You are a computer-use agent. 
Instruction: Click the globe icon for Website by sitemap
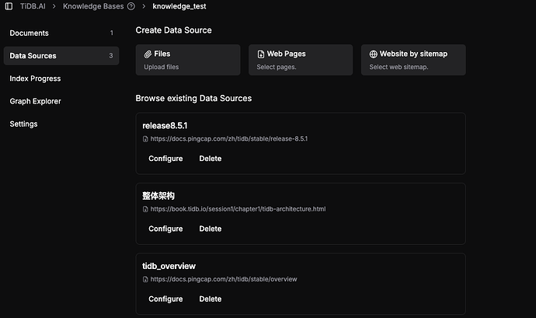pos(374,54)
